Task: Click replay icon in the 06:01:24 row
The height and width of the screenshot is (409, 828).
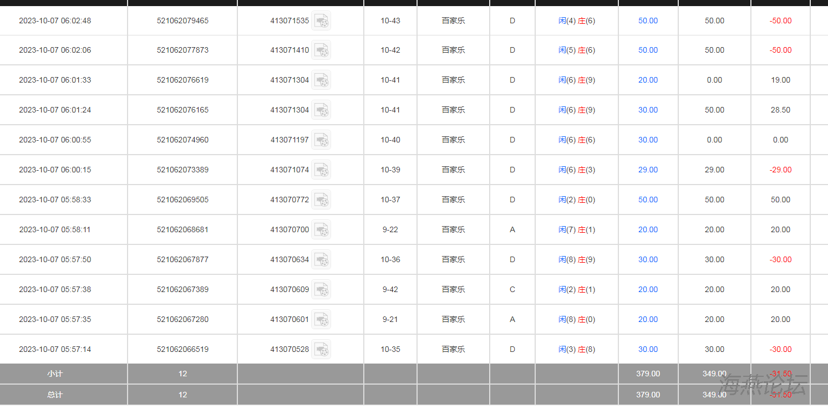Action: [x=321, y=110]
